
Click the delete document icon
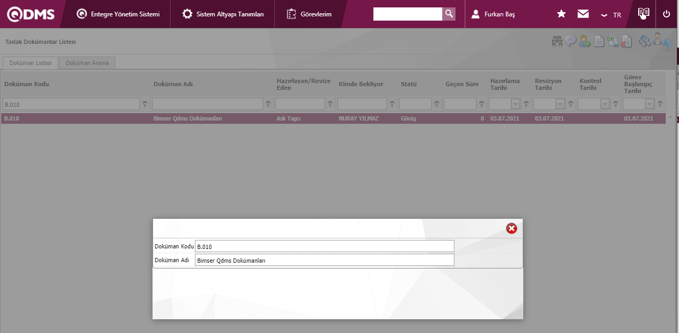[627, 41]
